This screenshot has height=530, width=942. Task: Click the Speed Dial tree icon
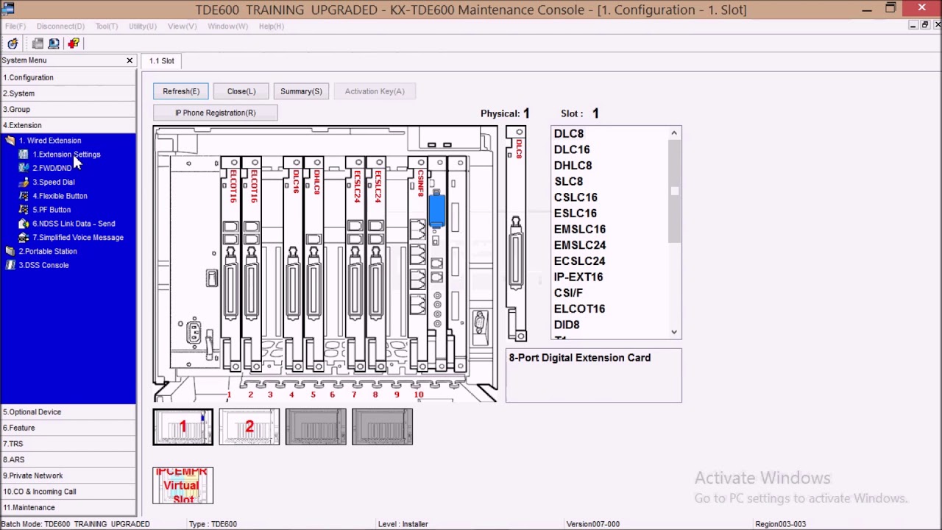tap(24, 182)
